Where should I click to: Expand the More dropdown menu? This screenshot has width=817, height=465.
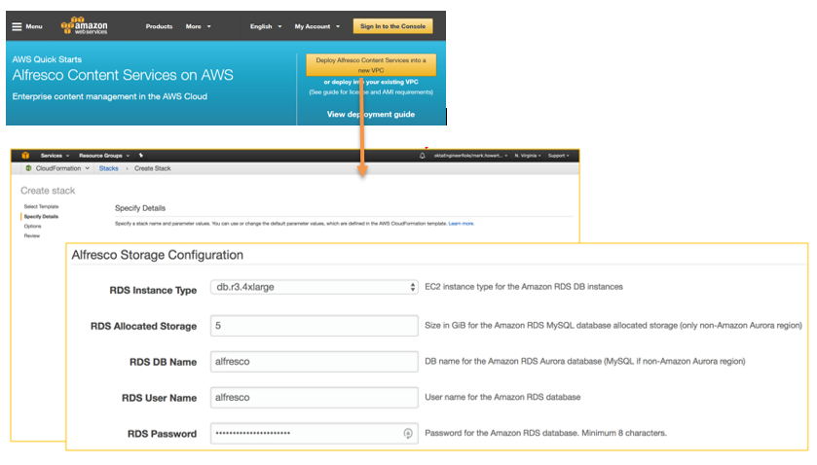[199, 26]
